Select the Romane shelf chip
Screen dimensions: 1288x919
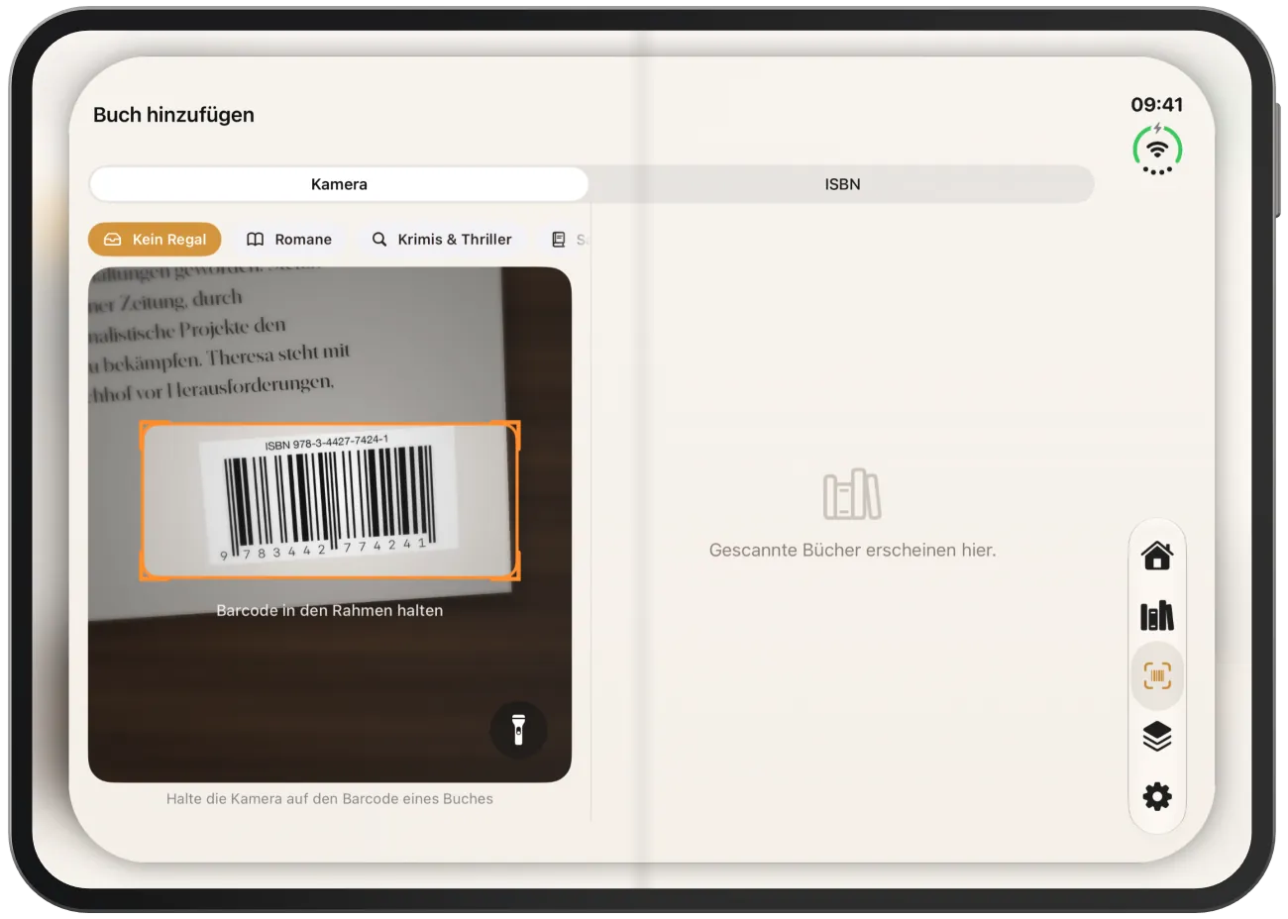tap(289, 240)
